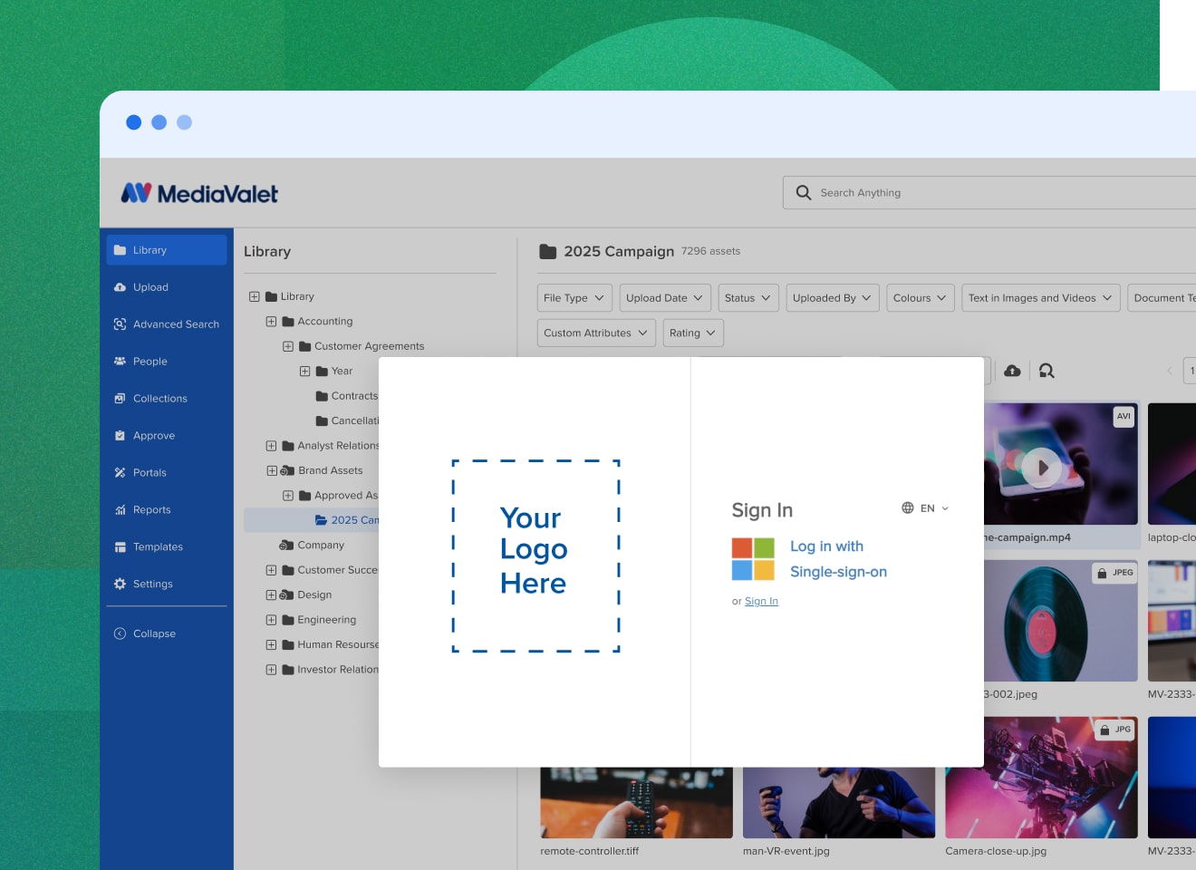Click the reverse image search icon
This screenshot has width=1196, height=870.
coord(1046,371)
